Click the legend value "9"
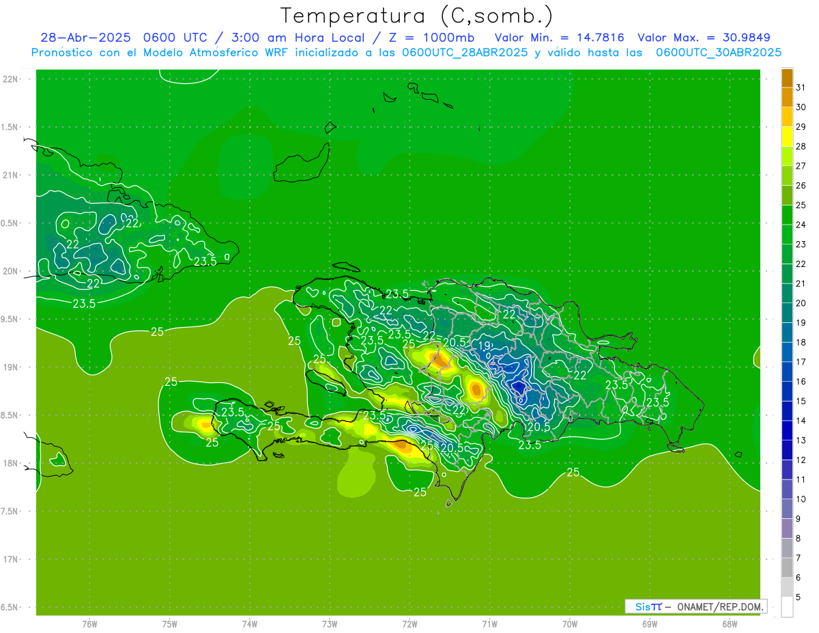Image resolution: width=819 pixels, height=633 pixels. pos(799,519)
